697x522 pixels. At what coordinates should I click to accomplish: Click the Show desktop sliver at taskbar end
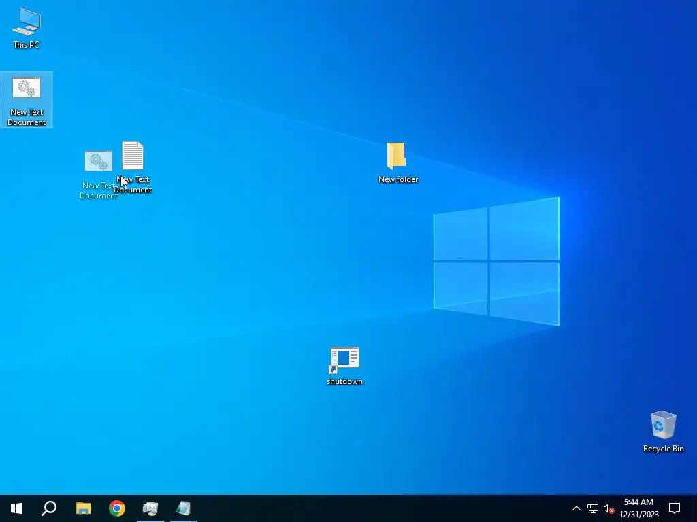click(x=695, y=508)
